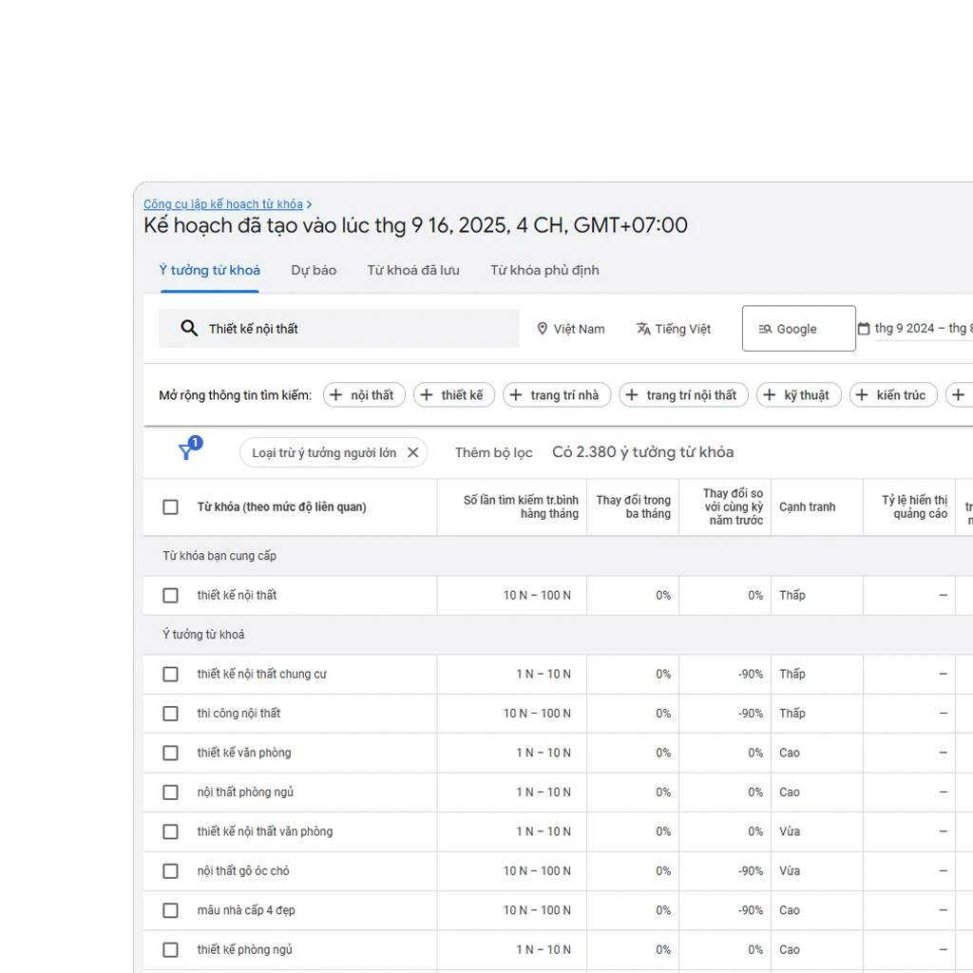Click the plus icon on the nội thất chip
The image size is (973, 973).
coord(334,394)
